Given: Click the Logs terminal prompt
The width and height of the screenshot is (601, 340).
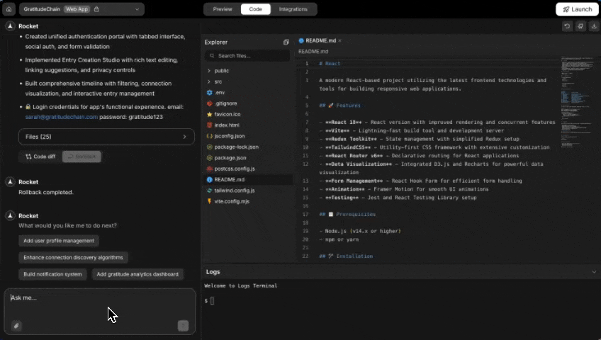Looking at the screenshot, I should click(209, 301).
